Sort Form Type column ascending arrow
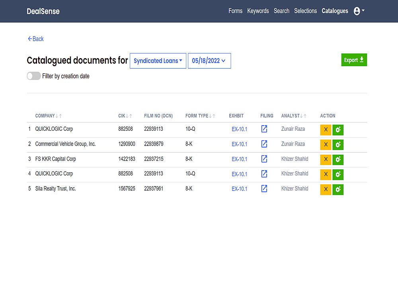The width and height of the screenshot is (398, 299). point(214,116)
